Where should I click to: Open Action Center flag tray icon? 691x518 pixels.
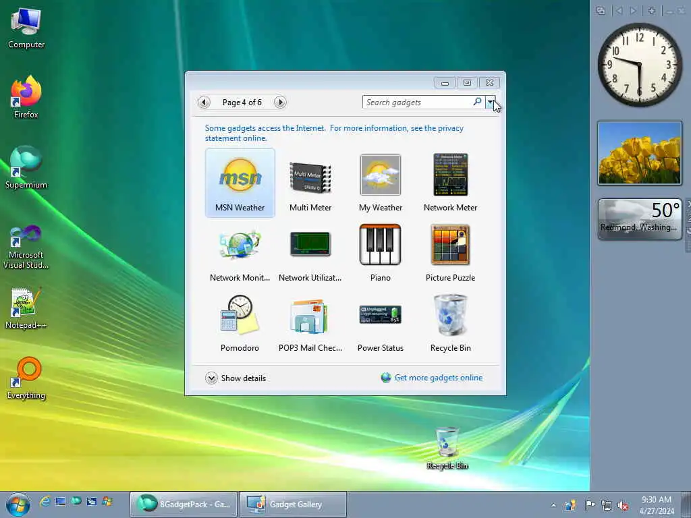pos(589,505)
